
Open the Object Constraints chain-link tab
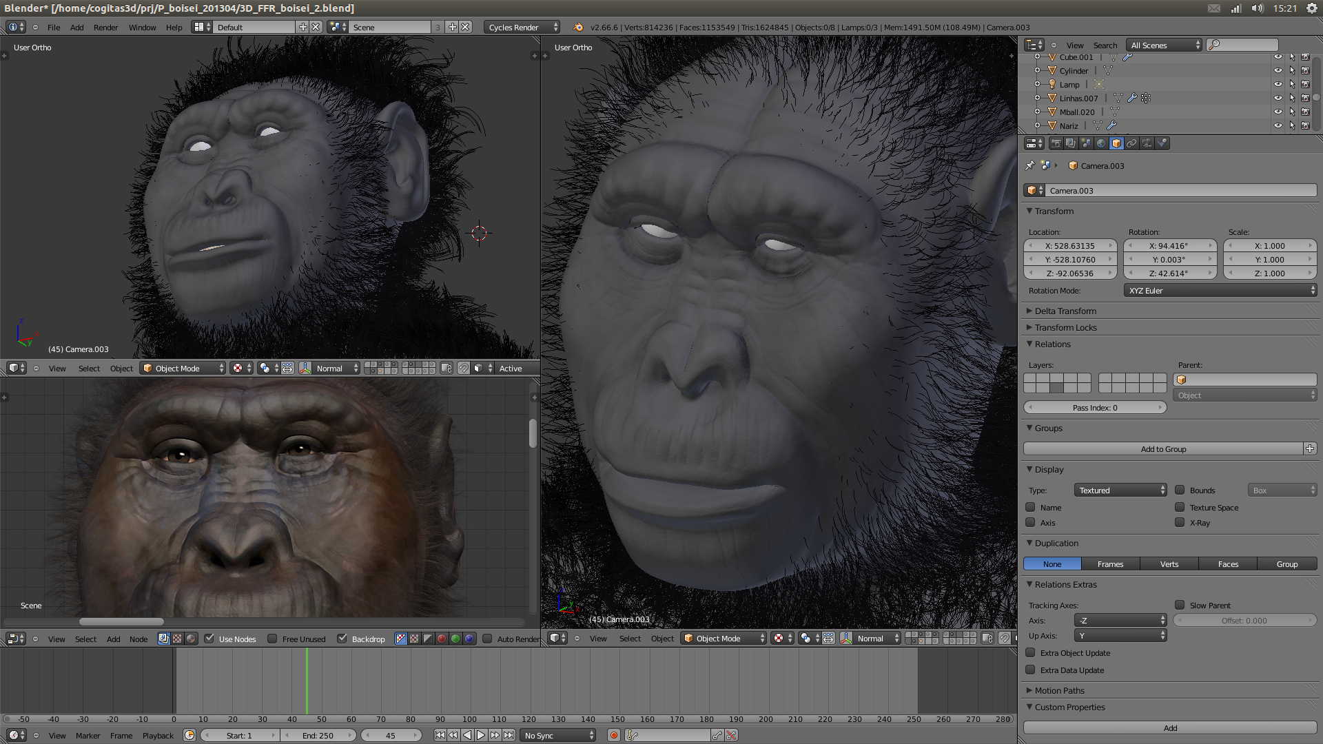click(x=1131, y=143)
